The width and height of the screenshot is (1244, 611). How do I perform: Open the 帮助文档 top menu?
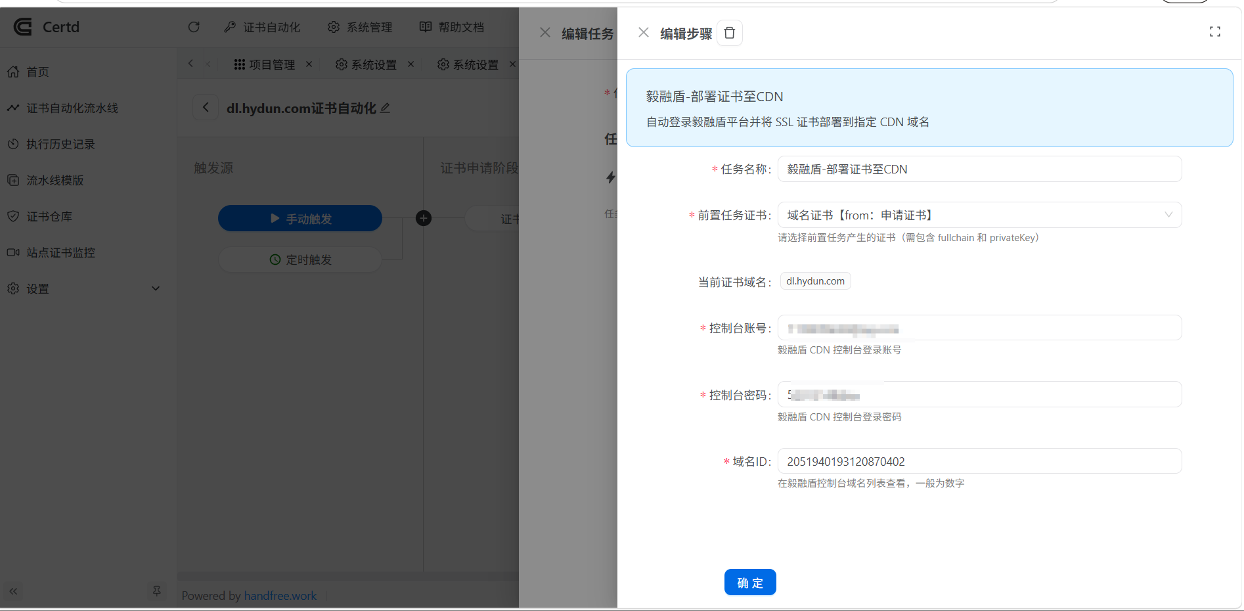(x=452, y=27)
